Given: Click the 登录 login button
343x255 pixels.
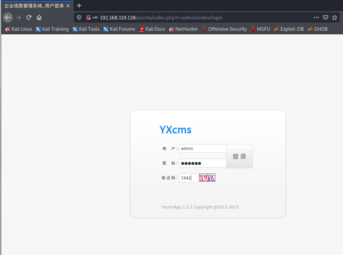Looking at the screenshot, I should (x=240, y=156).
